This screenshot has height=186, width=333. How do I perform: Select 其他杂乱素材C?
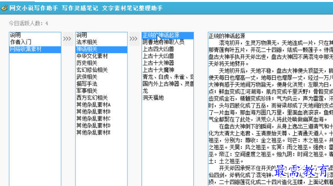pyautogui.click(x=101, y=118)
